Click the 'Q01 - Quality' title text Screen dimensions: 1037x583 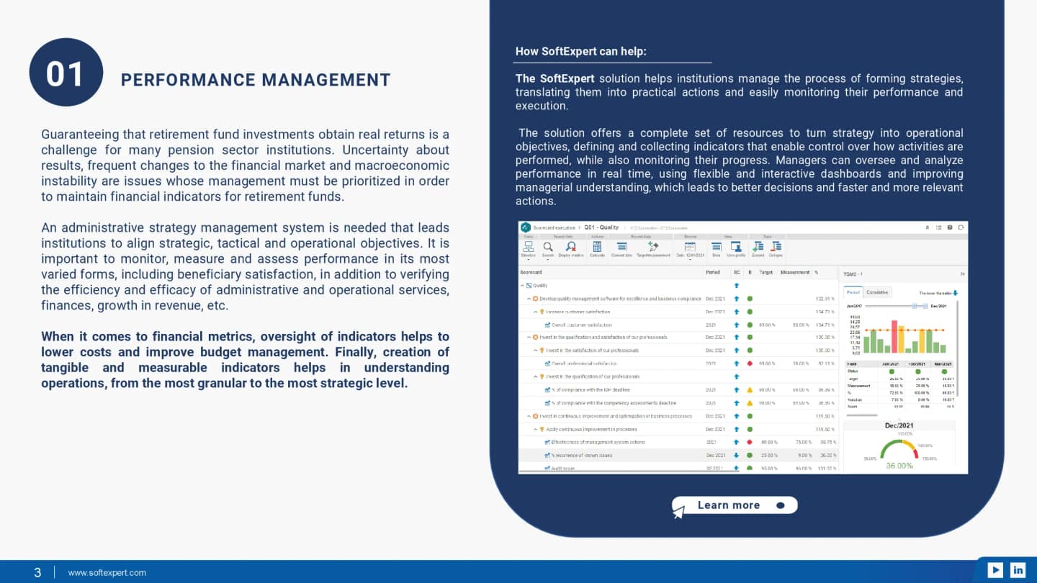(x=601, y=227)
